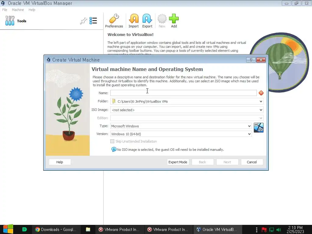Click the volume speaker tray icon
312x234 pixels.
[278, 230]
